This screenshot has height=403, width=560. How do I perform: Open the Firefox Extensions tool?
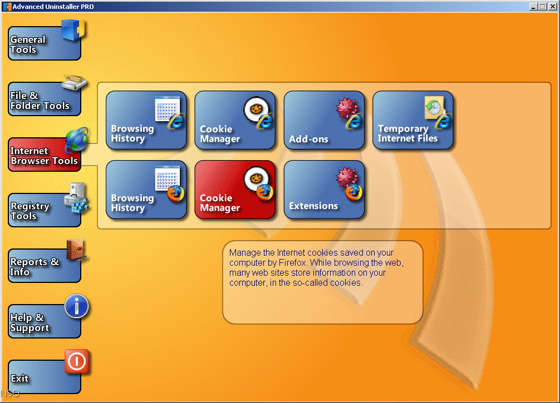(324, 189)
